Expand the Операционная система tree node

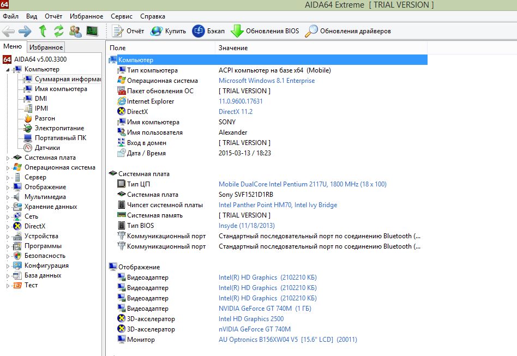(8, 168)
